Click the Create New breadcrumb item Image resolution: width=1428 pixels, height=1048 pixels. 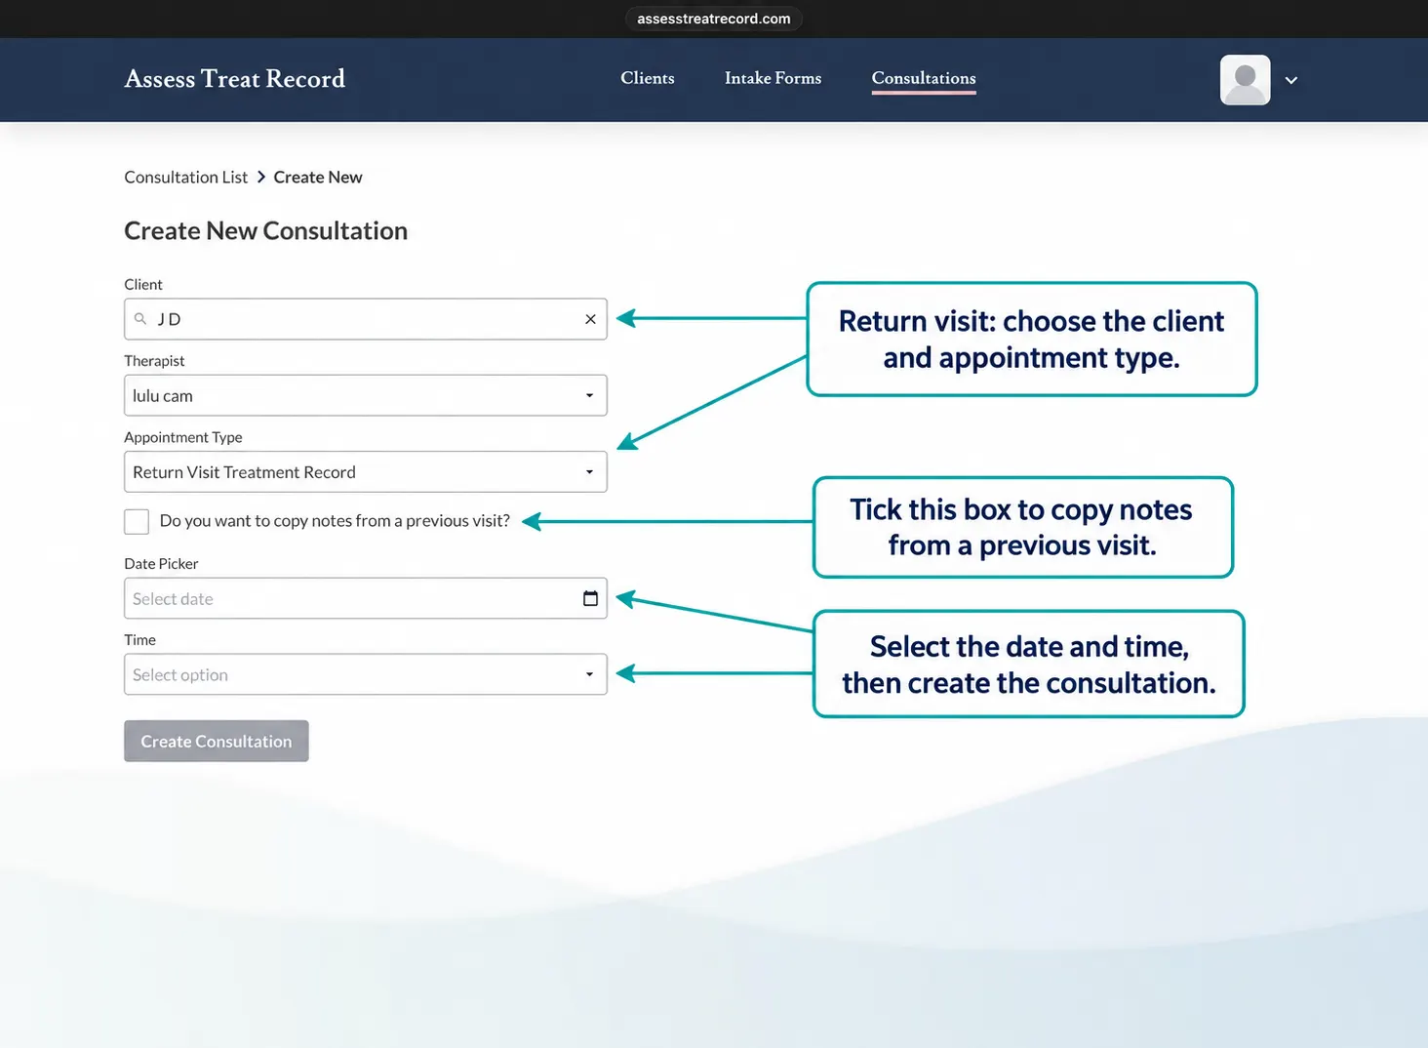coord(318,177)
